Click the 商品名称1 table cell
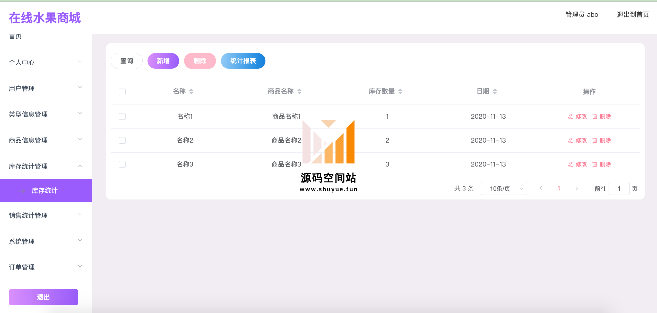Screen dimensions: 657x313 [286, 116]
